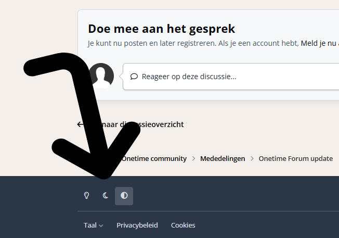Select the system theme half-circle icon

(x=124, y=196)
